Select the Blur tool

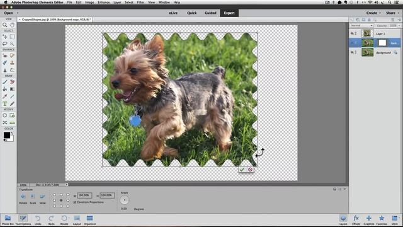click(4, 70)
